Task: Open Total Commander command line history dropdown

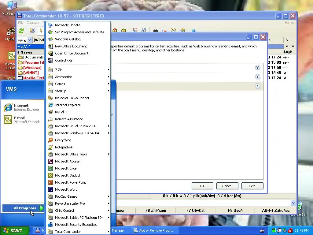Action: (x=293, y=203)
